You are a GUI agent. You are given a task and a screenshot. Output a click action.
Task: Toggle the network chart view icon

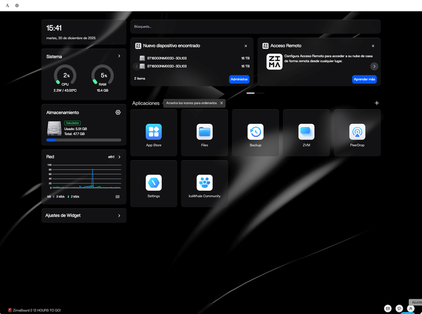(118, 197)
